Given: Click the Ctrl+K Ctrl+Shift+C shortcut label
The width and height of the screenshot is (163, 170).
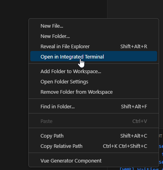Looking at the screenshot, I should 125,146.
